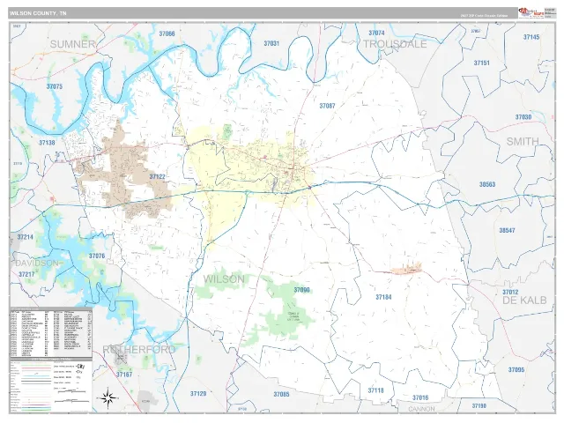Select the DE KALB county label
564x423 pixels.
click(x=524, y=300)
